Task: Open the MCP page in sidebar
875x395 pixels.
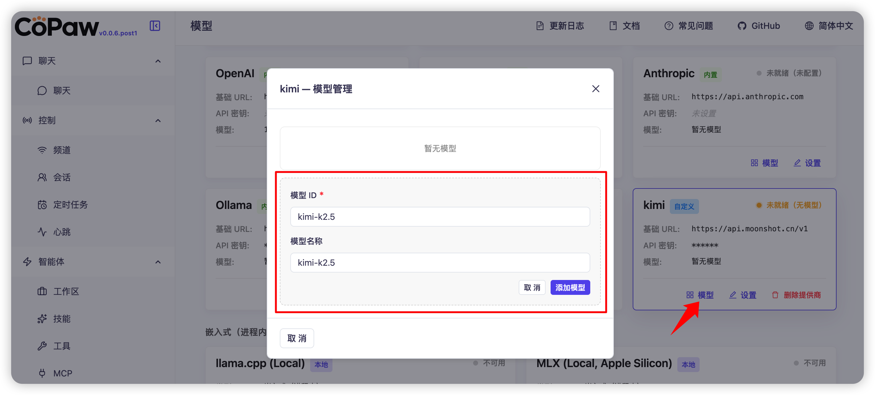Action: [x=63, y=373]
